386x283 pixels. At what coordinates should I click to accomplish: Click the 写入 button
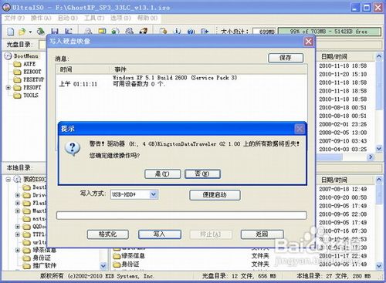160,234
